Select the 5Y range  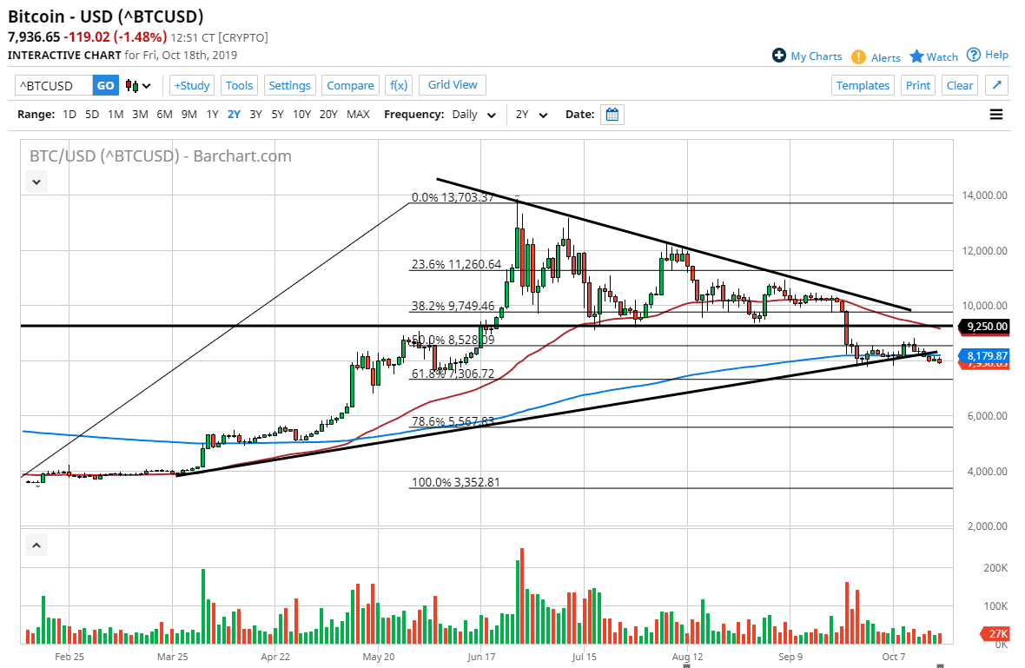[x=277, y=114]
